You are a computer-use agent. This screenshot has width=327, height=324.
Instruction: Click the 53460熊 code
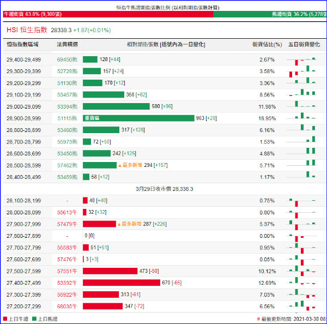[x=67, y=130]
